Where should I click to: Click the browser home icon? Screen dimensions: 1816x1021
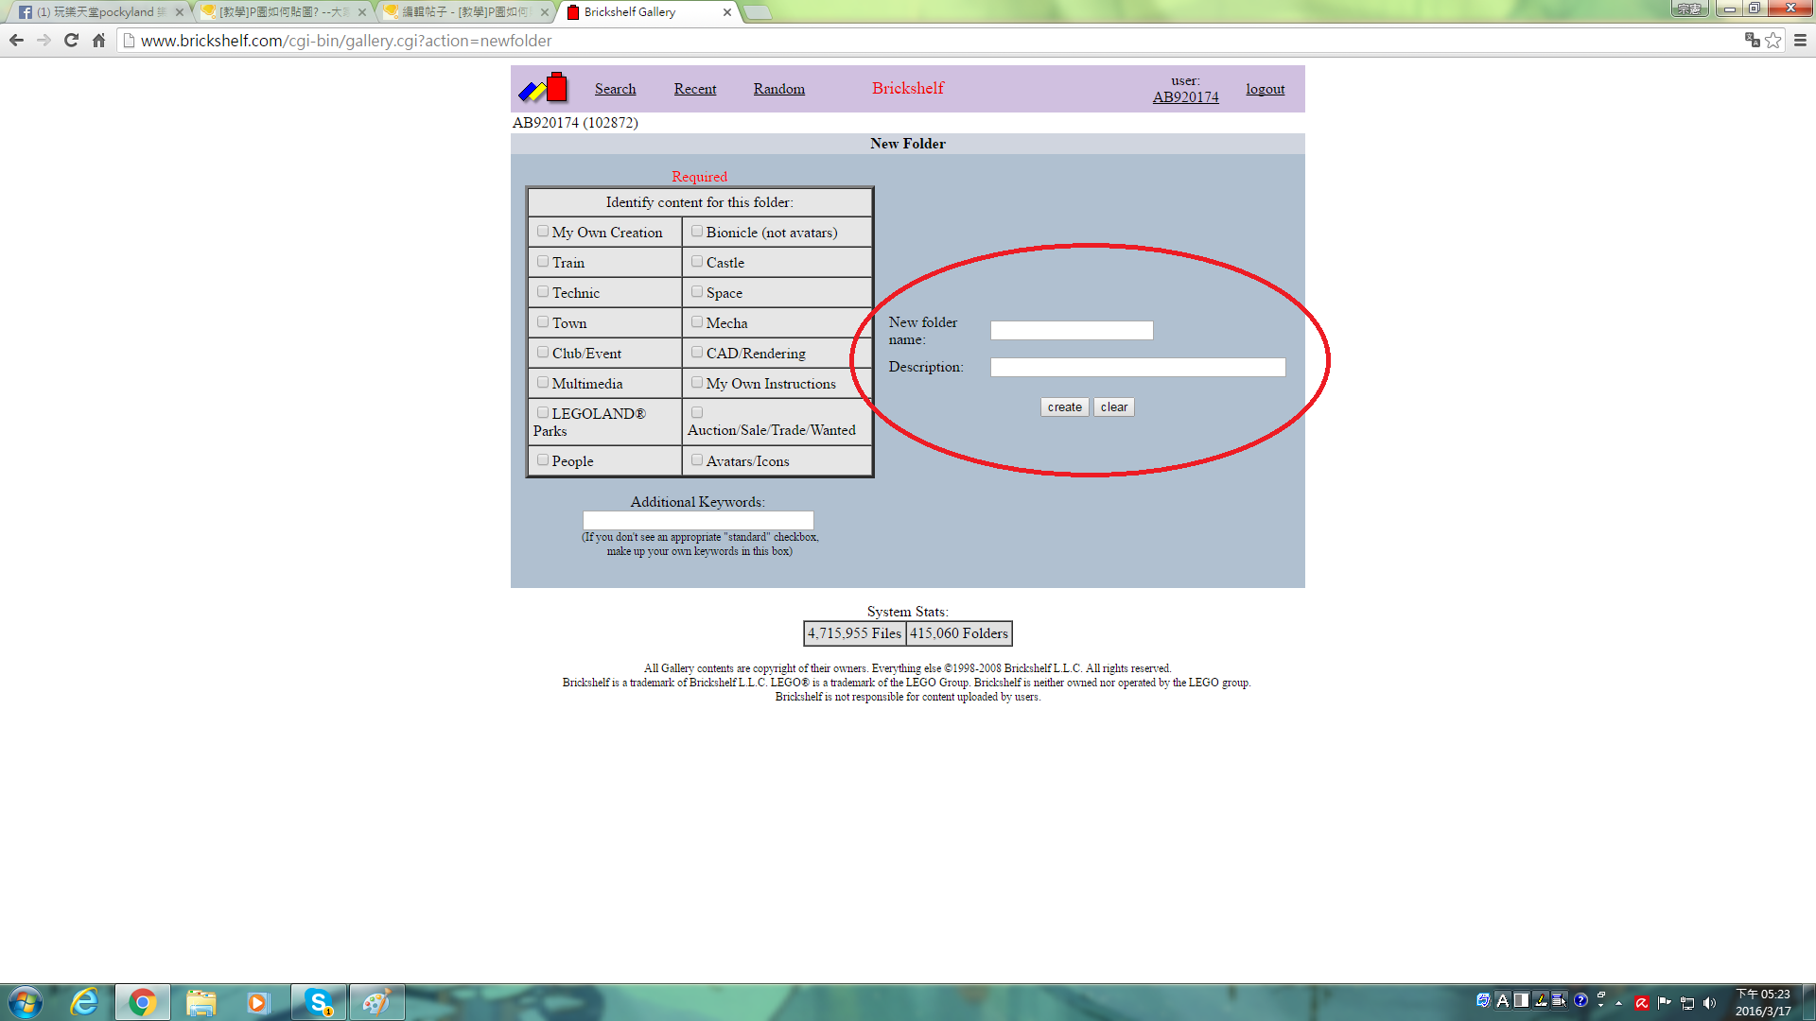[98, 41]
